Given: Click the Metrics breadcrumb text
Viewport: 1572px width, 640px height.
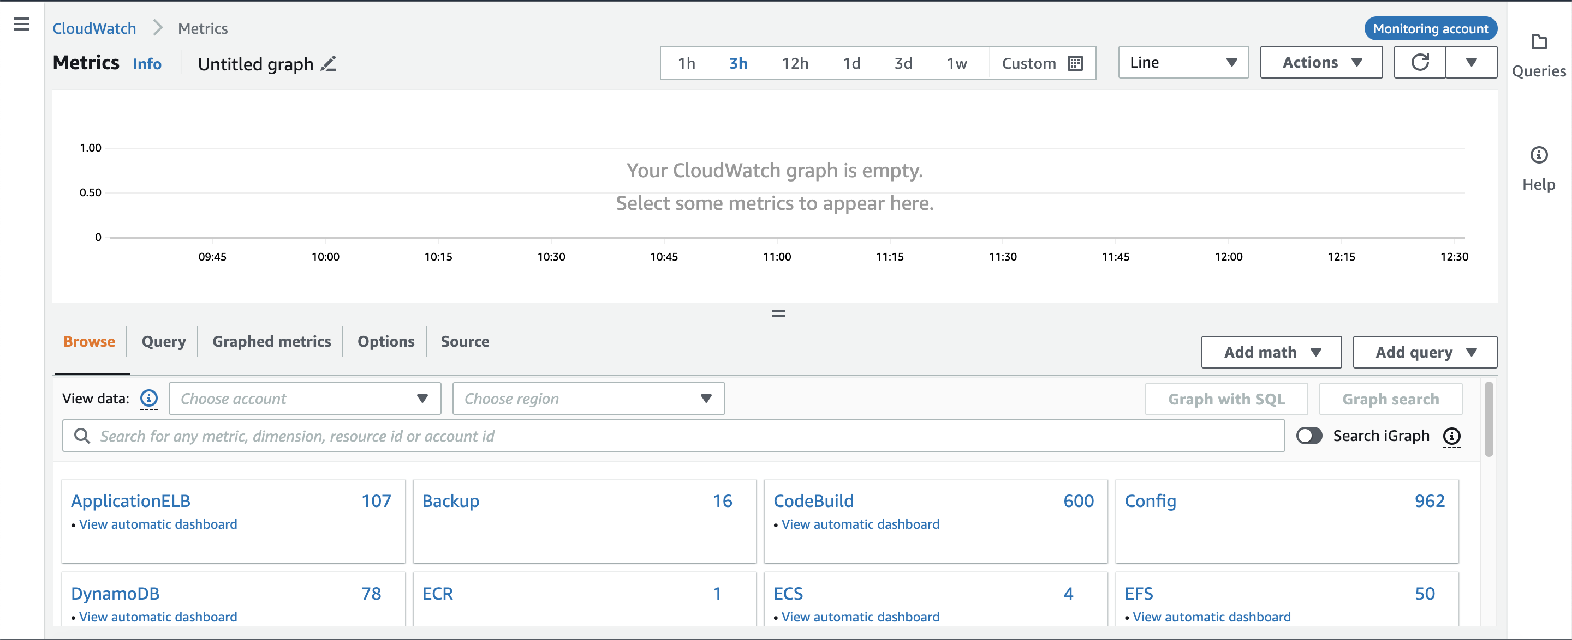Looking at the screenshot, I should coord(203,29).
